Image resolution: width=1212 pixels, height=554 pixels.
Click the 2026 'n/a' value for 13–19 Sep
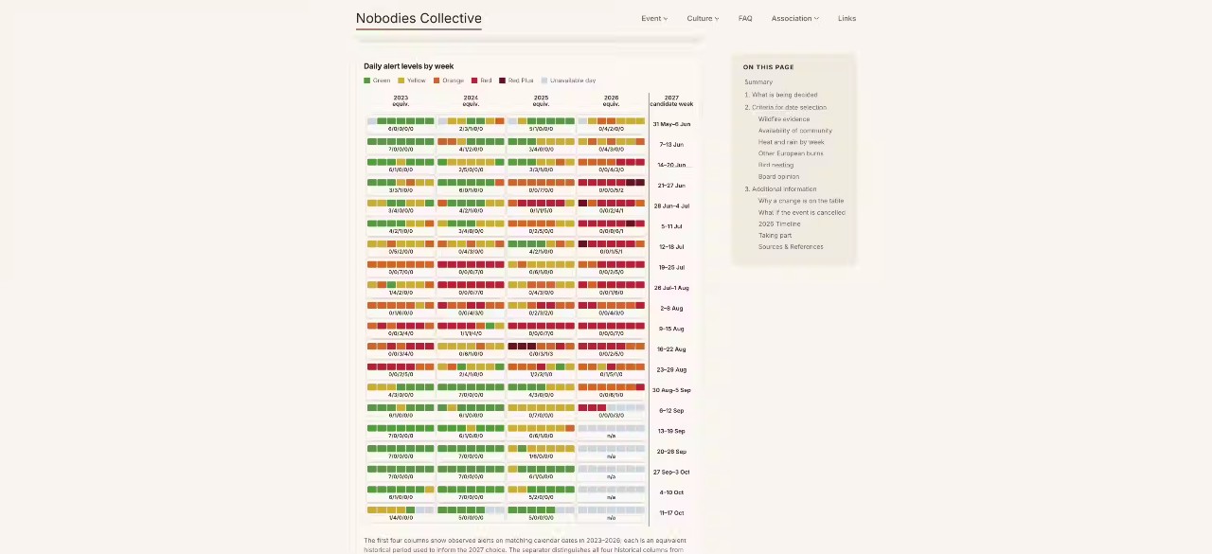(x=611, y=436)
